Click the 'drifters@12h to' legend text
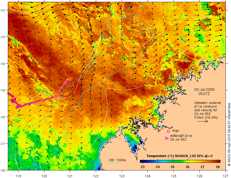 tap(181, 136)
